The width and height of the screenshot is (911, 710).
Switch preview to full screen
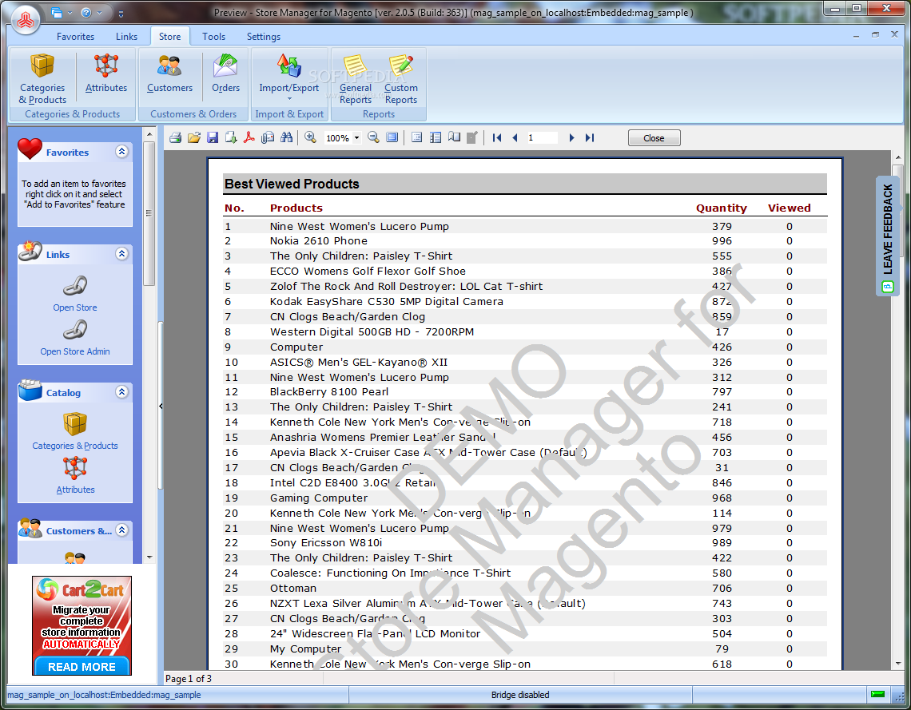pyautogui.click(x=392, y=137)
